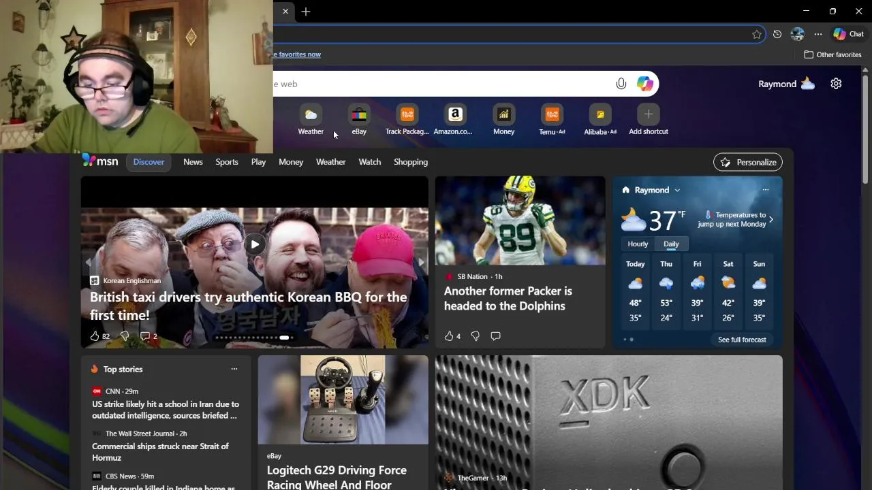Open browser history icon
Viewport: 872px width, 490px height.
777,34
